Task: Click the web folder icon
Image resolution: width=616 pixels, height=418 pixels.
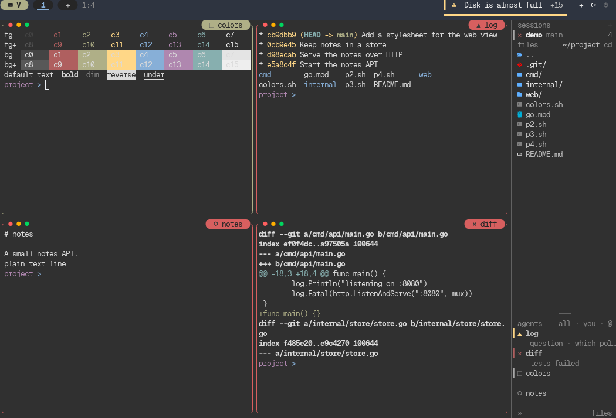Action: pyautogui.click(x=519, y=94)
